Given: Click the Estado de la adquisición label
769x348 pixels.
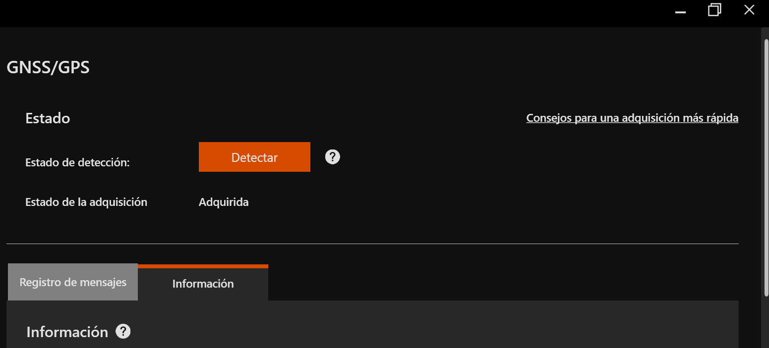Looking at the screenshot, I should tap(86, 202).
